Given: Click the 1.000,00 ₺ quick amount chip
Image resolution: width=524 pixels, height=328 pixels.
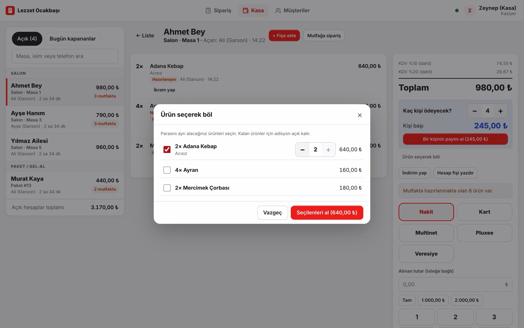Looking at the screenshot, I should (433, 300).
